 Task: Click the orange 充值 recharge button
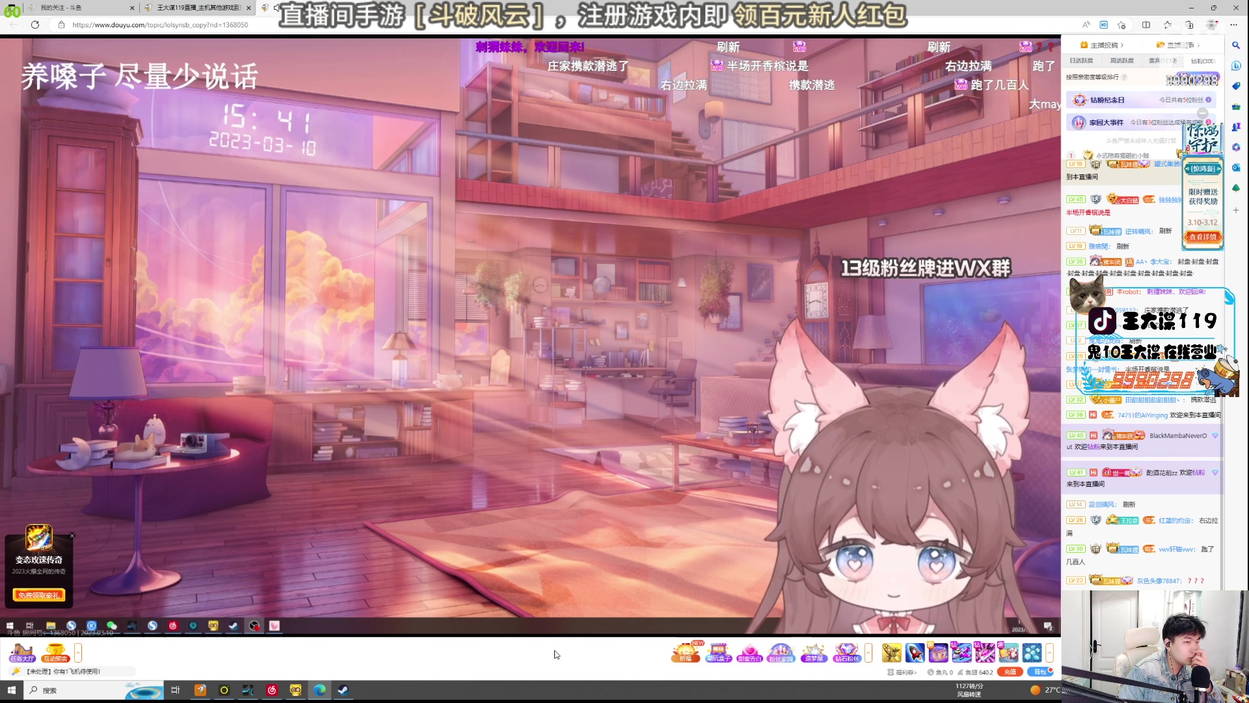1010,672
